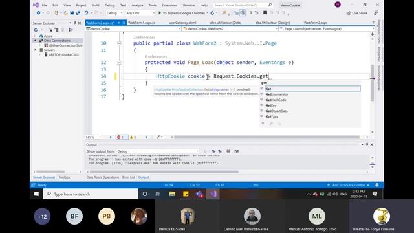This screenshot has height=233, width=414.
Task: Close the Server Explorer panel
Action: pos(80,23)
